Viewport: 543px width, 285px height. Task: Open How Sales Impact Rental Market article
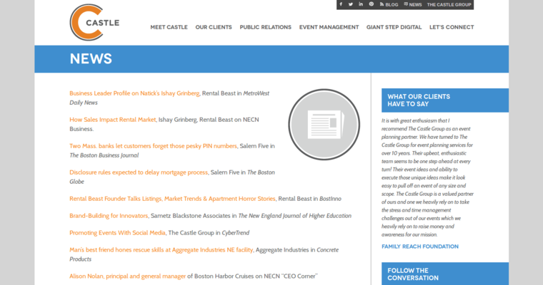(113, 120)
